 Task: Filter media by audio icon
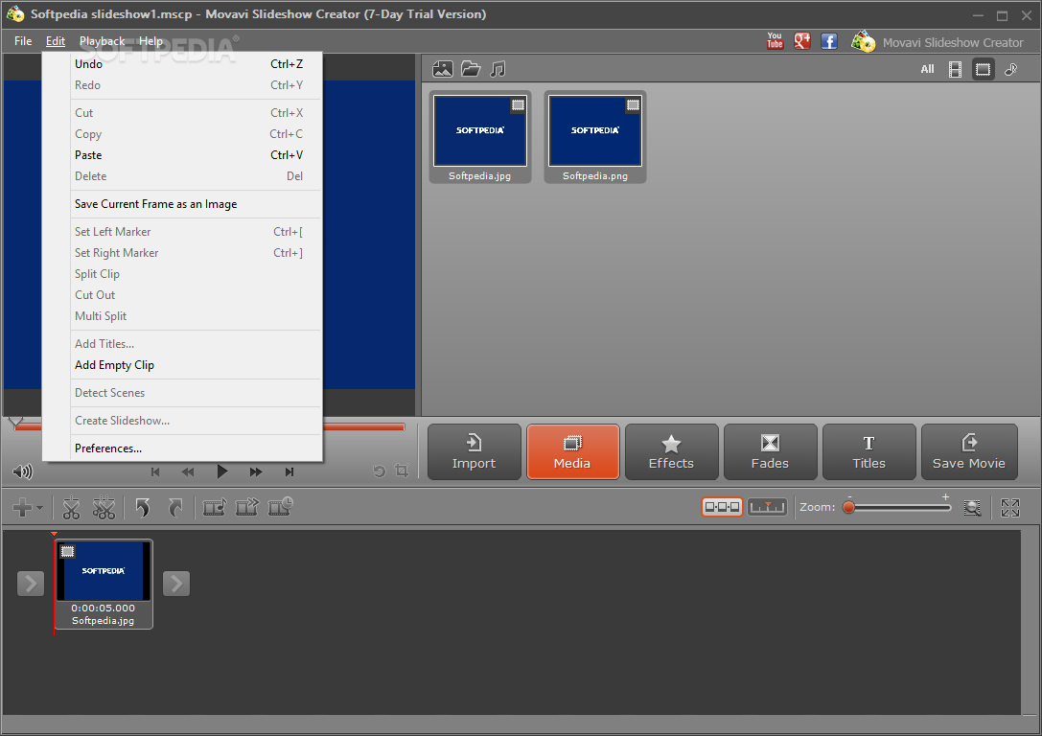click(x=1010, y=69)
